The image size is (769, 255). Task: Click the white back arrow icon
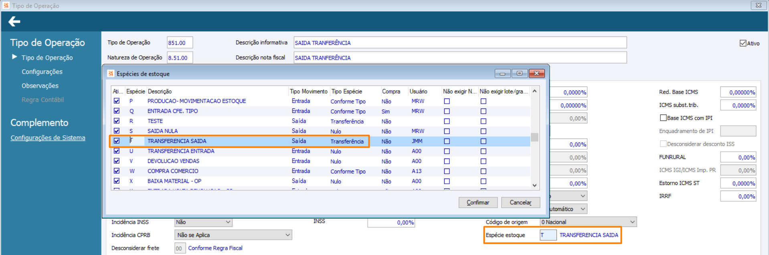[14, 22]
